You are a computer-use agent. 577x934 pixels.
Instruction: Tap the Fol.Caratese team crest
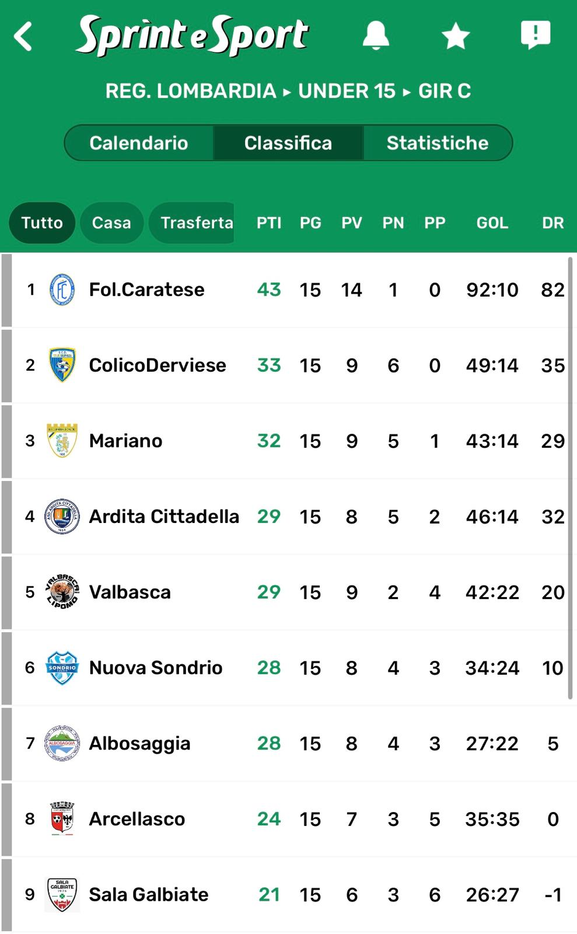click(62, 290)
